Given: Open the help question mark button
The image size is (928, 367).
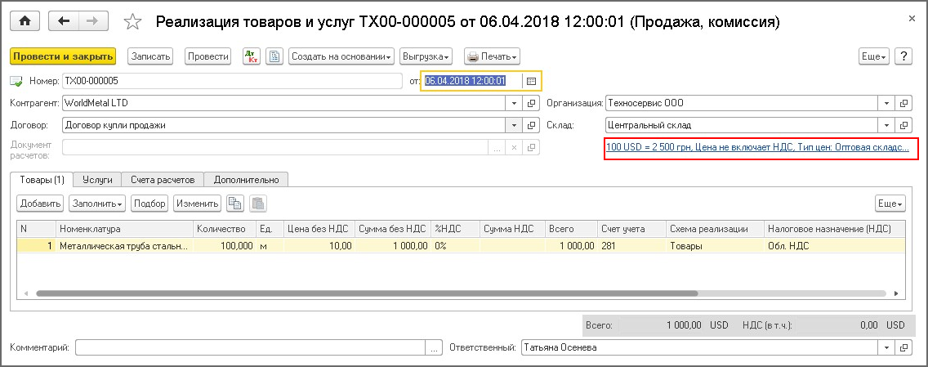Looking at the screenshot, I should tap(903, 56).
